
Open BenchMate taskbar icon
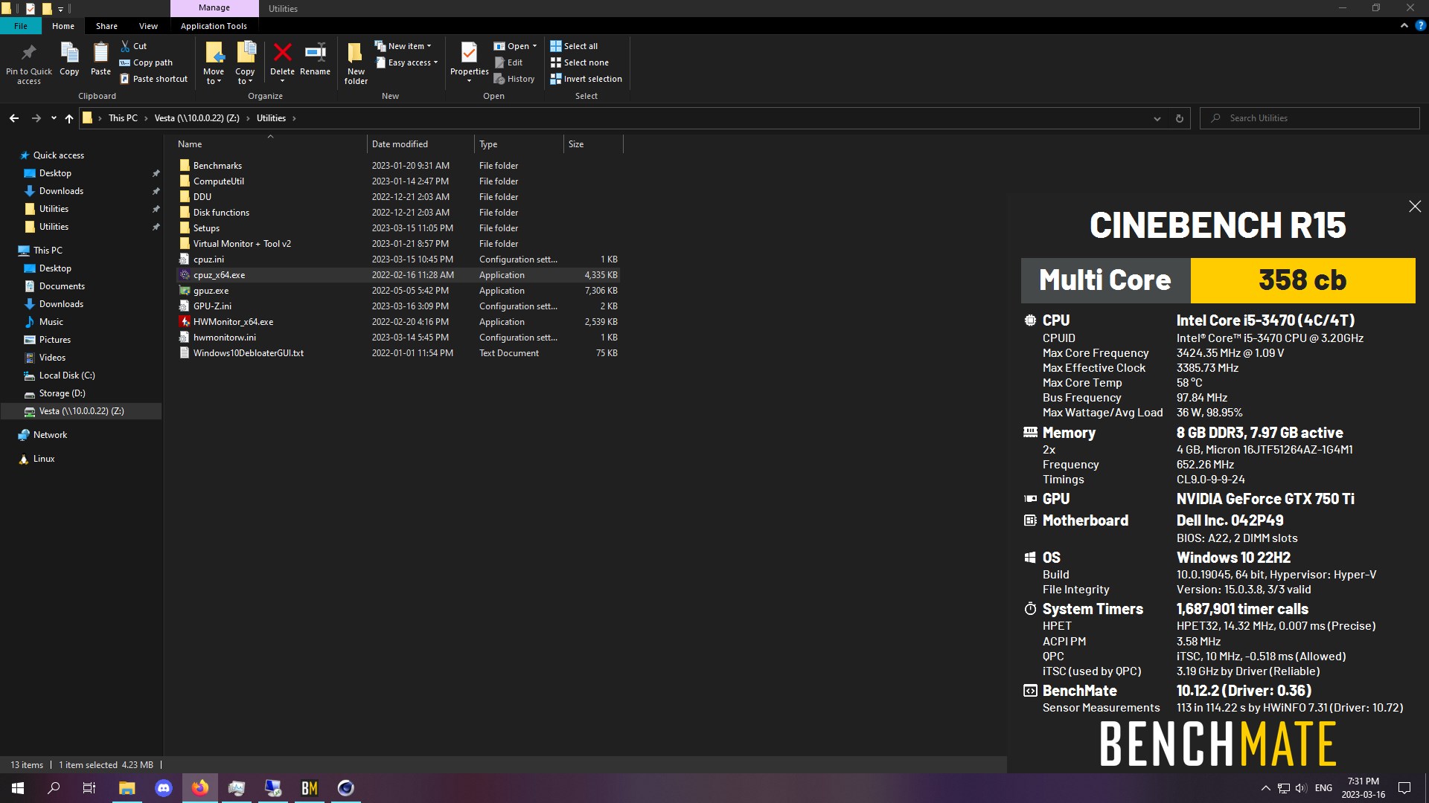point(310,788)
